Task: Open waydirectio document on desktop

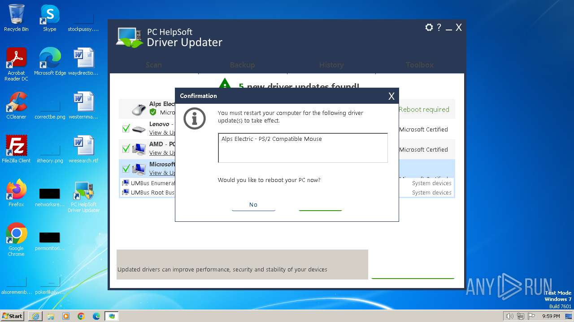Action: (83, 61)
